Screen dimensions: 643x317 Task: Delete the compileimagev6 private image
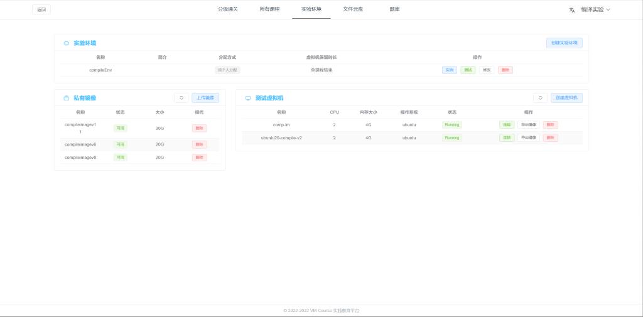coord(199,144)
